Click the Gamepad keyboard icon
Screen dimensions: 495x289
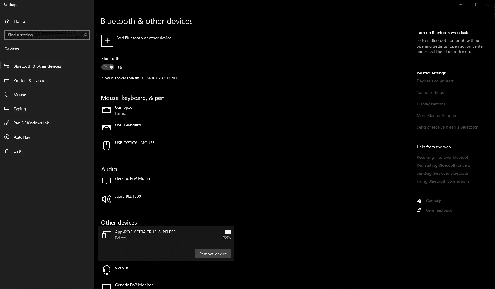pos(106,110)
